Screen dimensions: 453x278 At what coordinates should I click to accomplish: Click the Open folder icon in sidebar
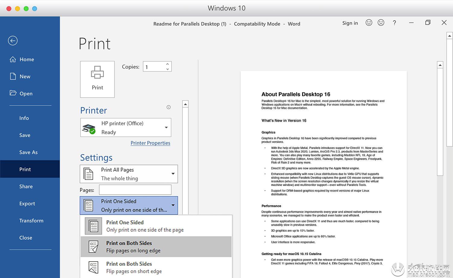[x=13, y=93]
